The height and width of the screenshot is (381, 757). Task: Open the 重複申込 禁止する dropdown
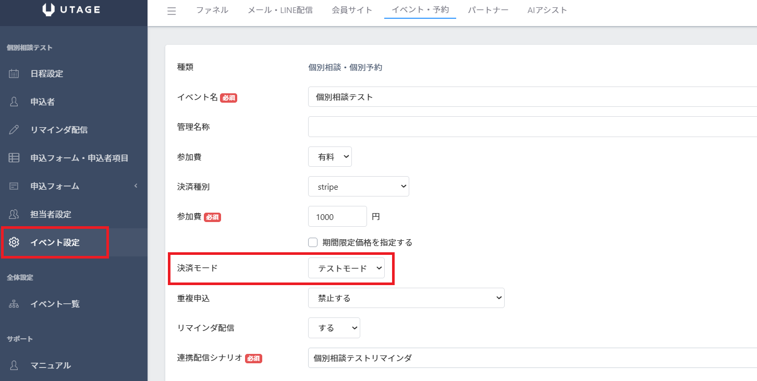[406, 298]
